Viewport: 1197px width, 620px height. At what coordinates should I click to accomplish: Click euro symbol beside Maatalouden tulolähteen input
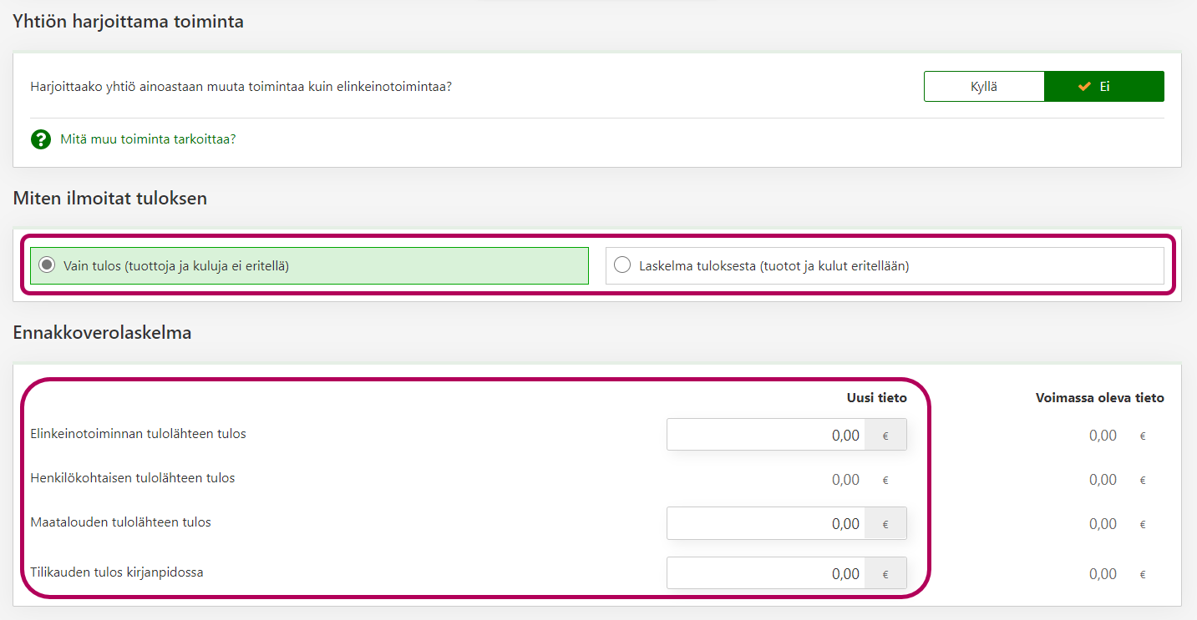[885, 523]
